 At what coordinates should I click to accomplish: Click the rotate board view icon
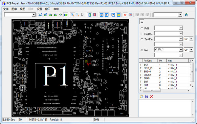[x=45, y=15]
